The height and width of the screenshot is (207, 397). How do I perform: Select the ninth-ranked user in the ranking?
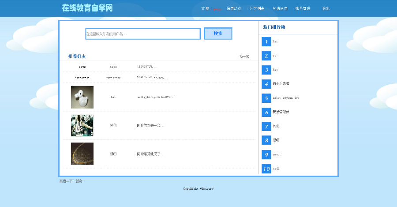[x=277, y=155]
